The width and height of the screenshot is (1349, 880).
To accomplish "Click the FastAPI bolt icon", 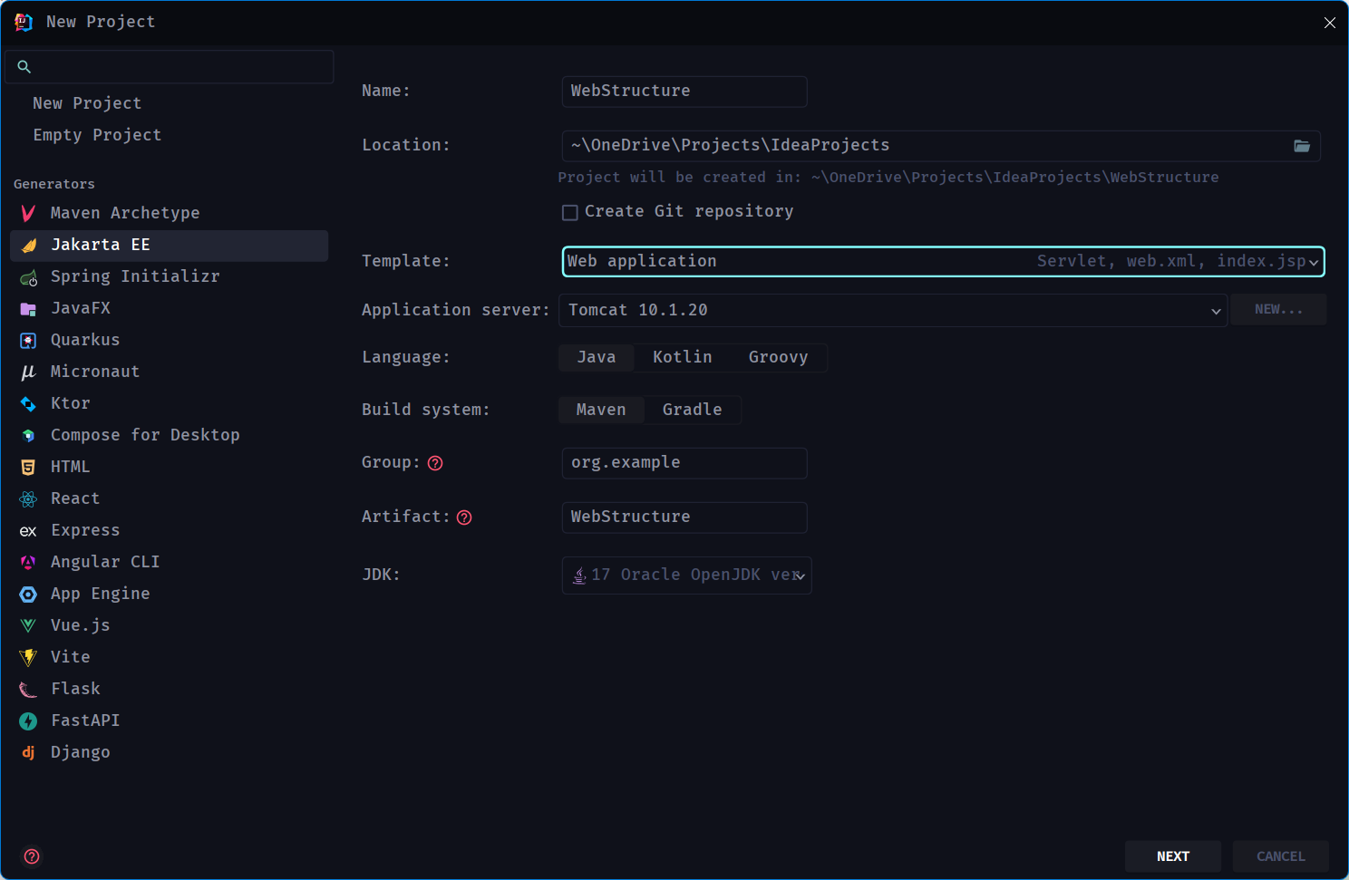I will [x=28, y=721].
